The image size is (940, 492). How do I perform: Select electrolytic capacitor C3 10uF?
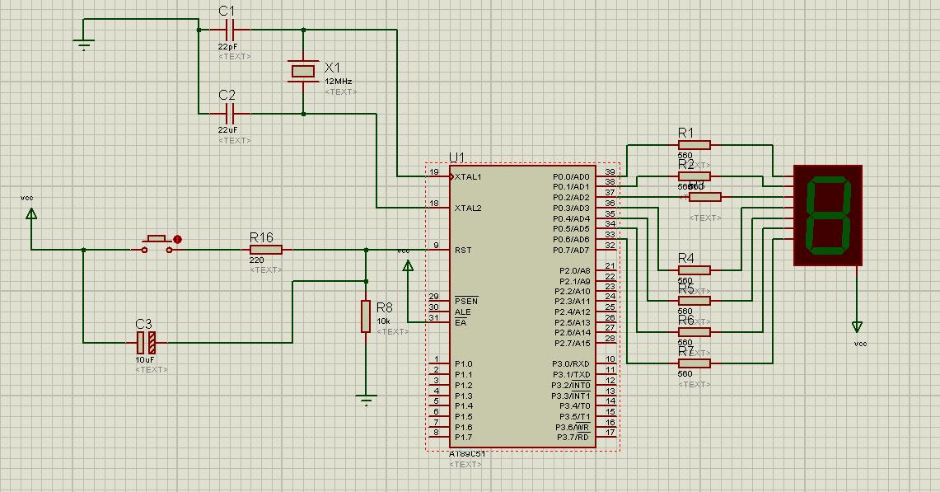[146, 340]
